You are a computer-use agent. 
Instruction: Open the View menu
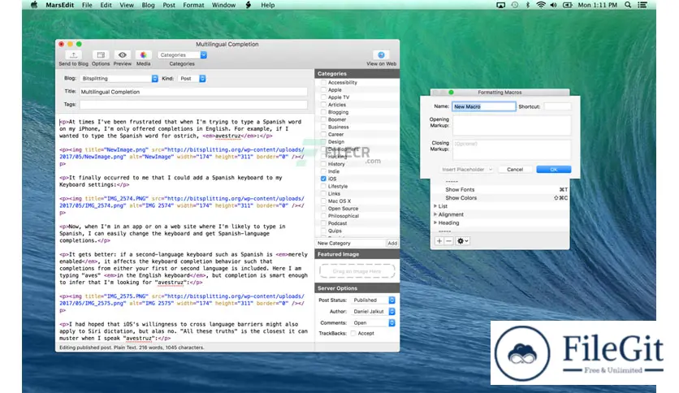127,5
